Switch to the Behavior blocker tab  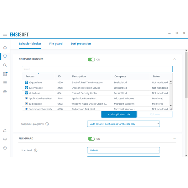click(30, 44)
